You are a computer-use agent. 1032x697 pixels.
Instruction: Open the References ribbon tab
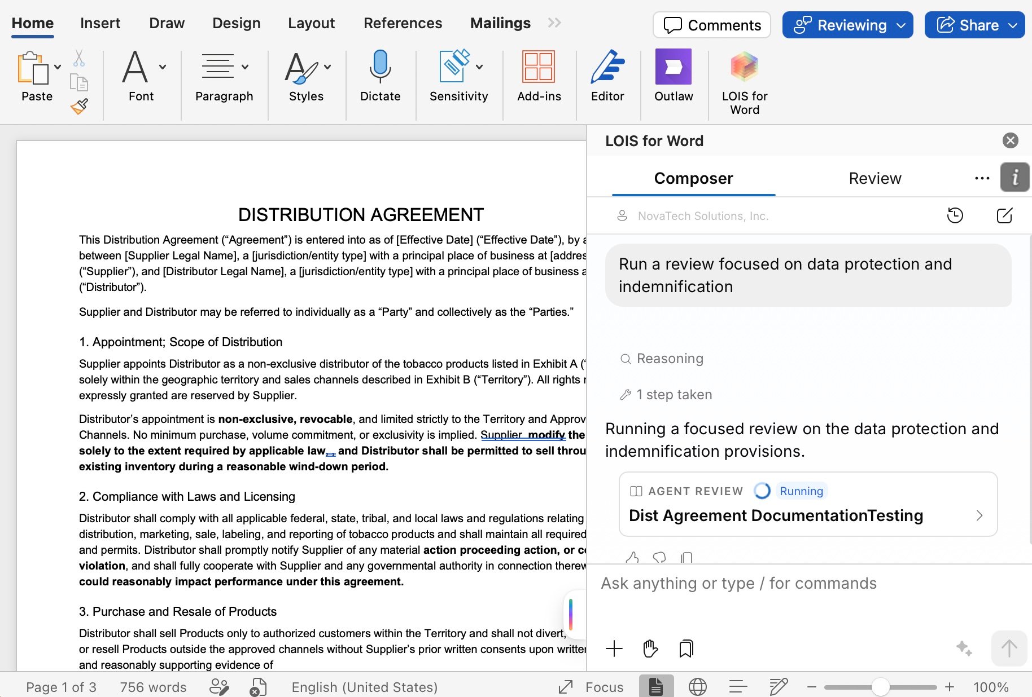pos(403,23)
